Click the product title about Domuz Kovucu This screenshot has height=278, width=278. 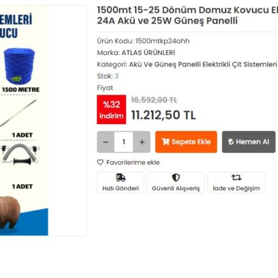[187, 15]
